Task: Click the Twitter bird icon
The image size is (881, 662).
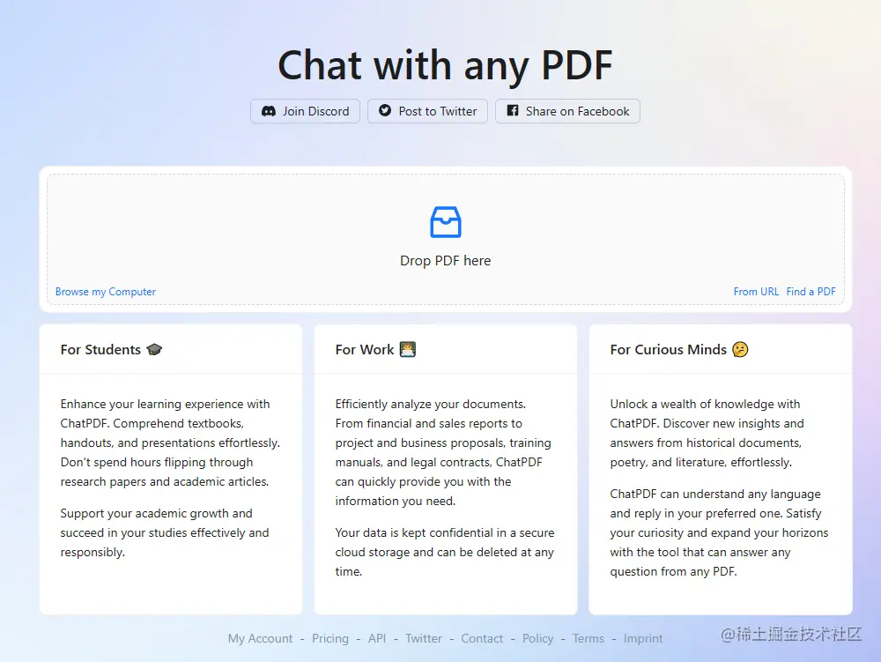Action: 385,111
